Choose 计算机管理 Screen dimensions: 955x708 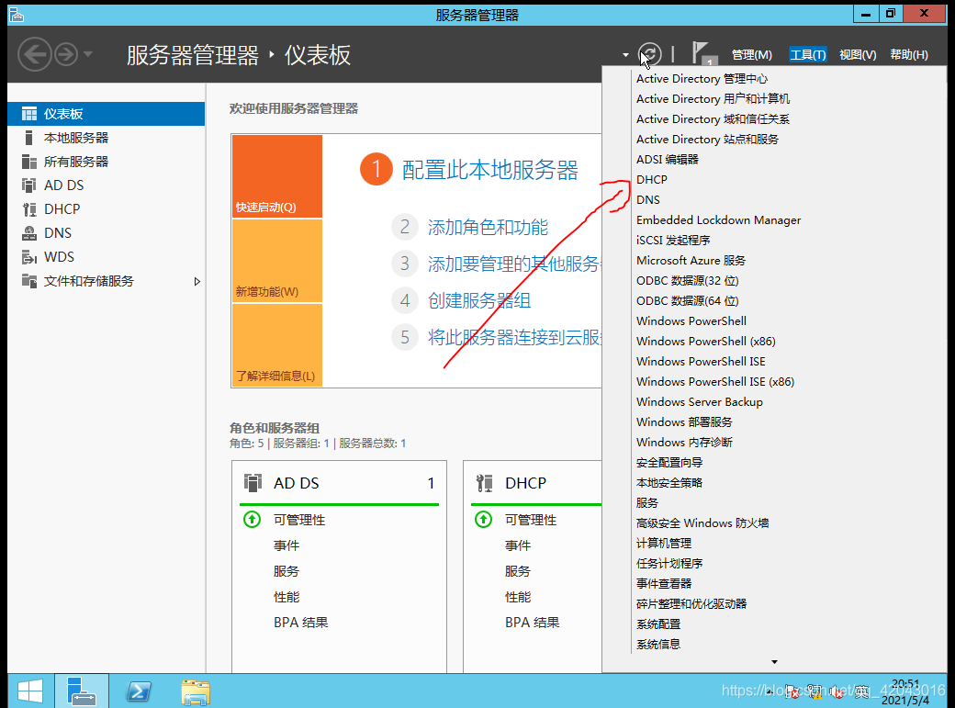(664, 543)
